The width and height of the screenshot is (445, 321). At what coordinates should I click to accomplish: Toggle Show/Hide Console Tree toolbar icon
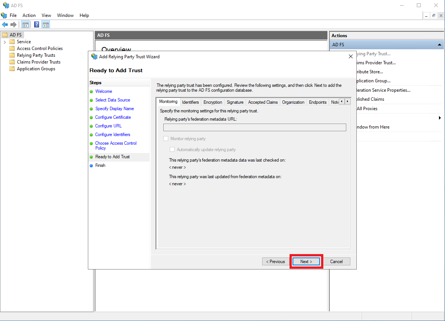(26, 25)
